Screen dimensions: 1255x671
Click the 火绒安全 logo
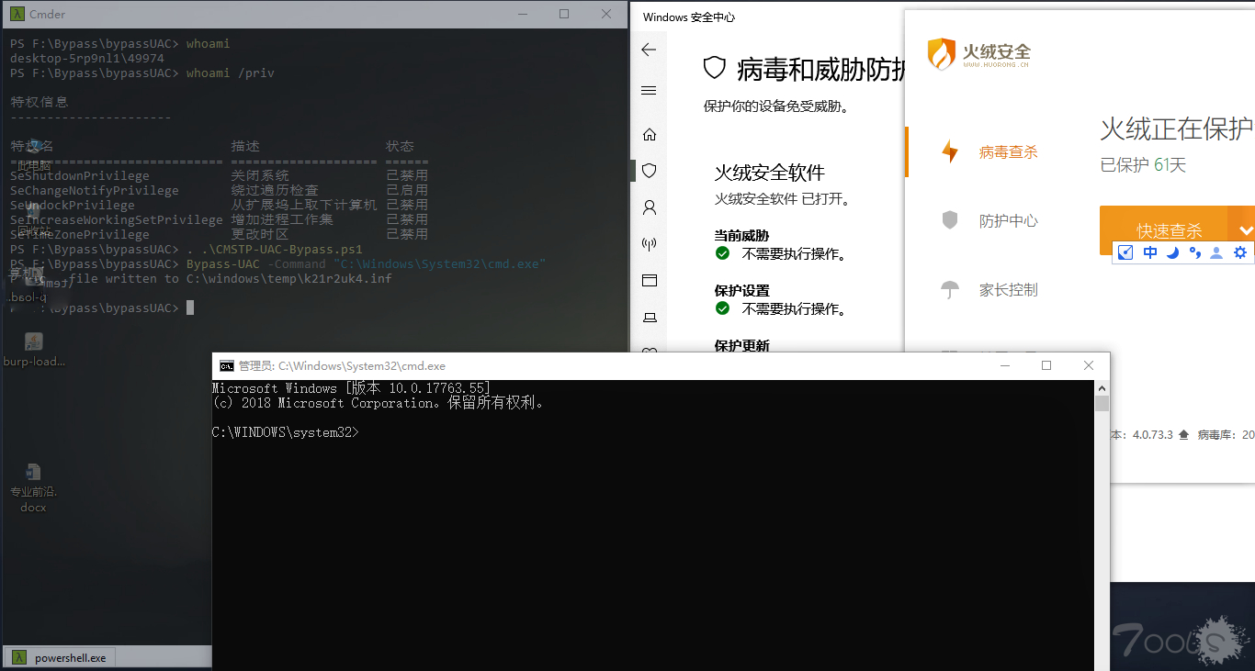[978, 53]
